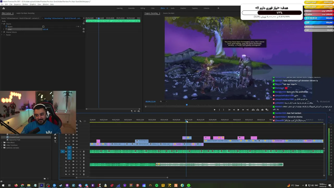Select the Pen tool in tools panel

(x=55, y=134)
